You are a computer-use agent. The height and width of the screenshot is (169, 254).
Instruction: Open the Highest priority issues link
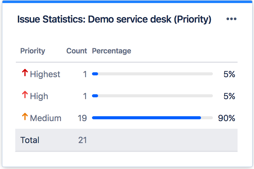tap(45, 74)
